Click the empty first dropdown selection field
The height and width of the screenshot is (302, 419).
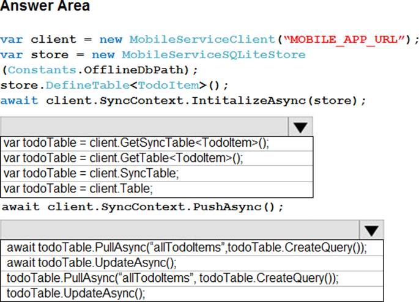[x=144, y=127]
